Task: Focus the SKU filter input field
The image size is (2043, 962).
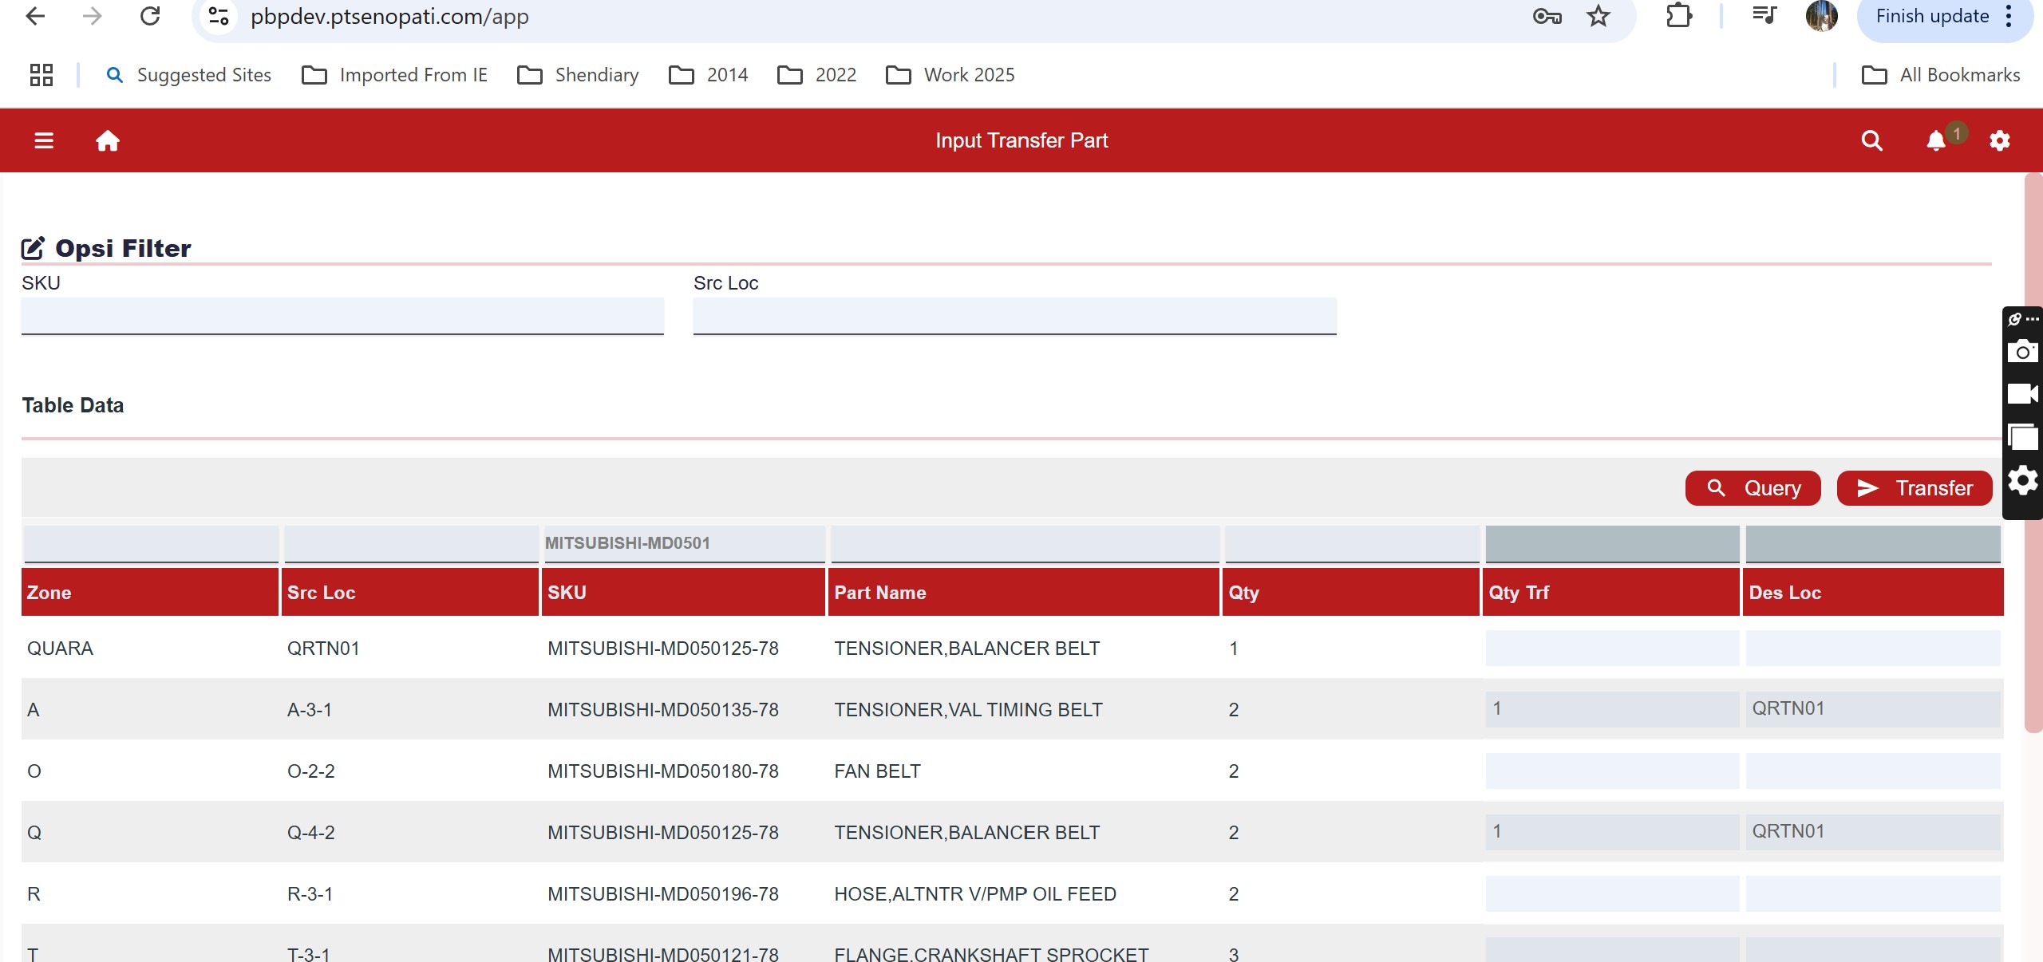Action: 342,316
